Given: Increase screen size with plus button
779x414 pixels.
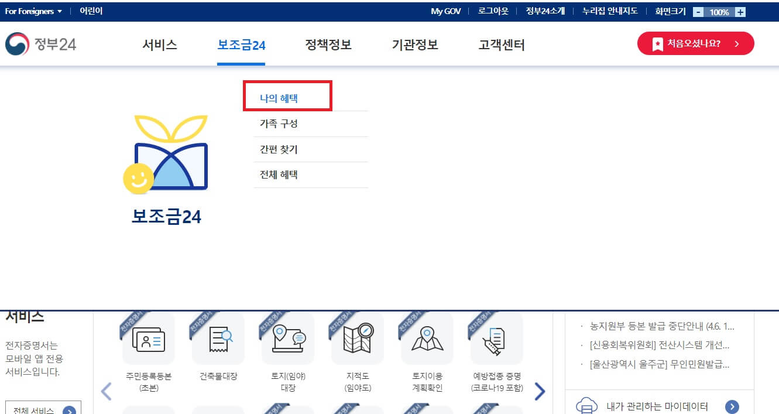Looking at the screenshot, I should coord(740,12).
